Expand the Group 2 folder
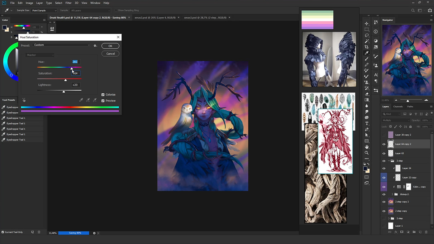 (x=392, y=194)
